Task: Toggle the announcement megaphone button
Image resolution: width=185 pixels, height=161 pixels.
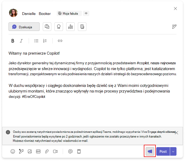Action: tap(150, 151)
